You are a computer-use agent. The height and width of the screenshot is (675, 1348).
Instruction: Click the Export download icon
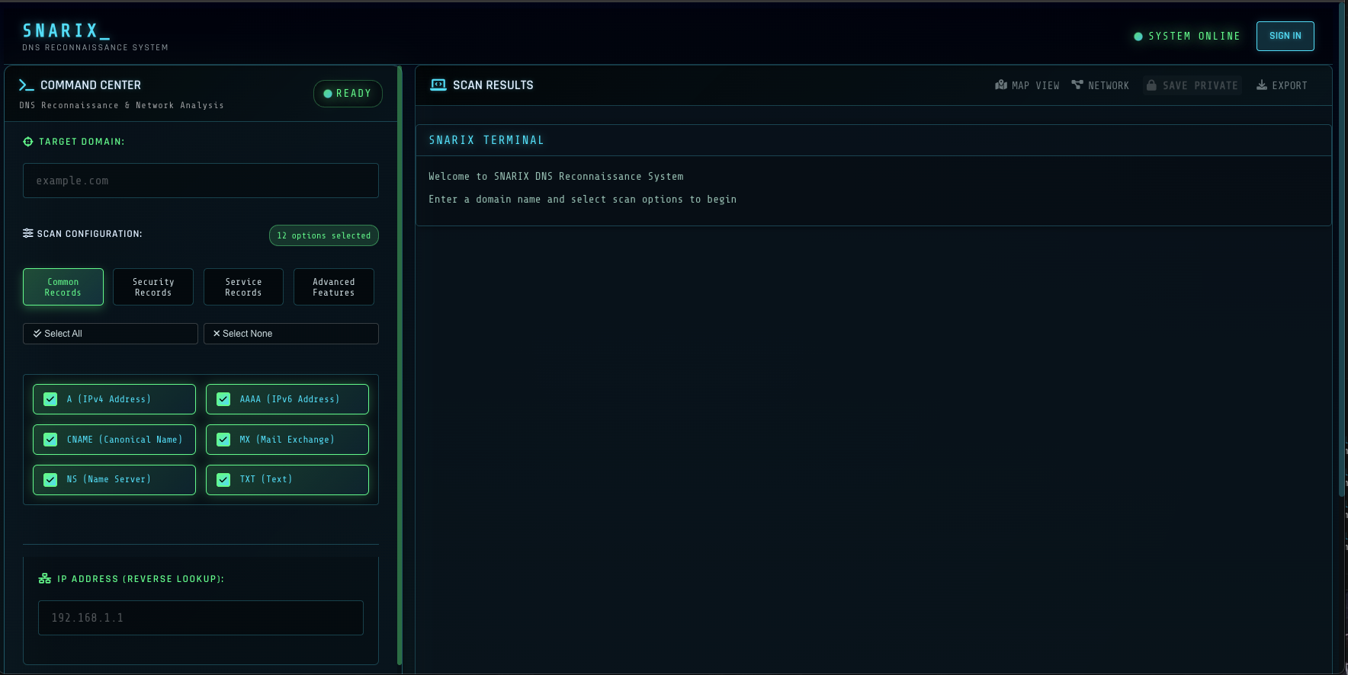(x=1262, y=85)
